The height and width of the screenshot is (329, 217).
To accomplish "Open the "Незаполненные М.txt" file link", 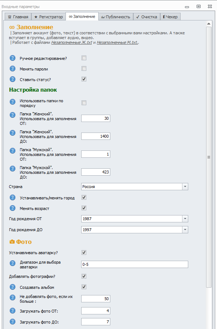I will 117,42.
